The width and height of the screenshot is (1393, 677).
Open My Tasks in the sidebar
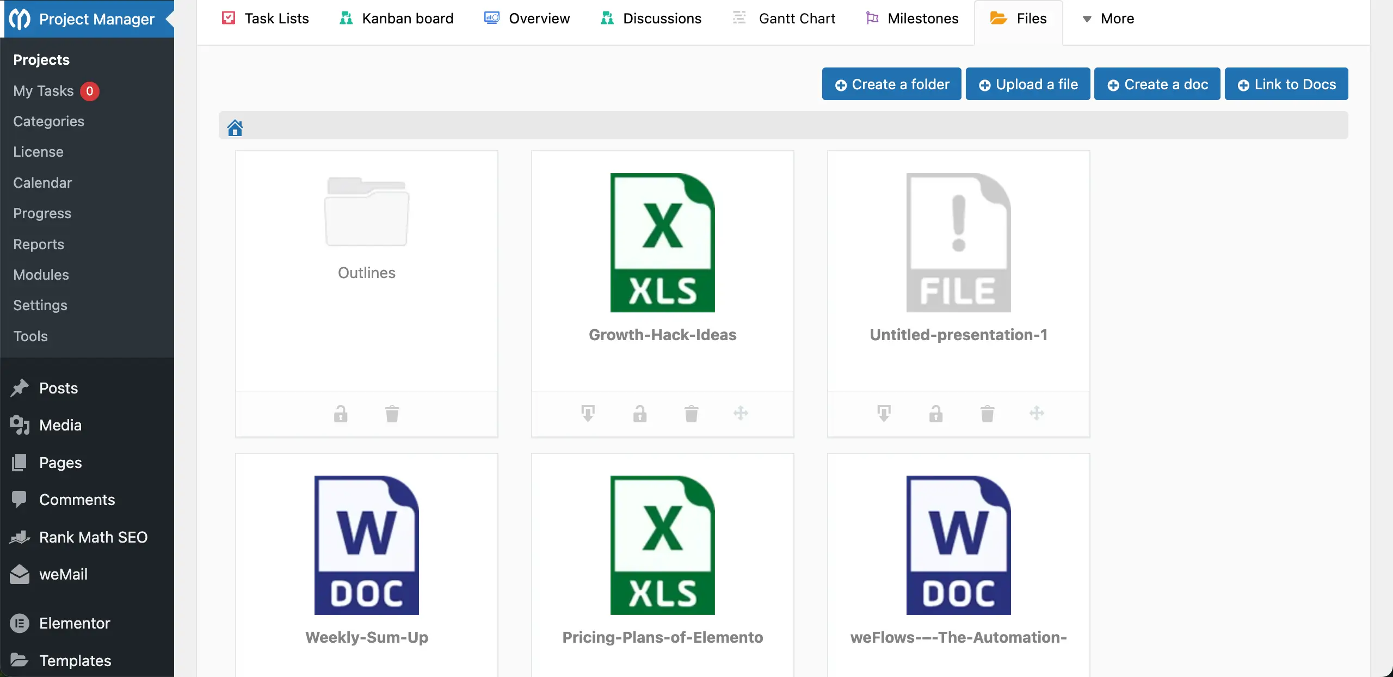pyautogui.click(x=44, y=91)
